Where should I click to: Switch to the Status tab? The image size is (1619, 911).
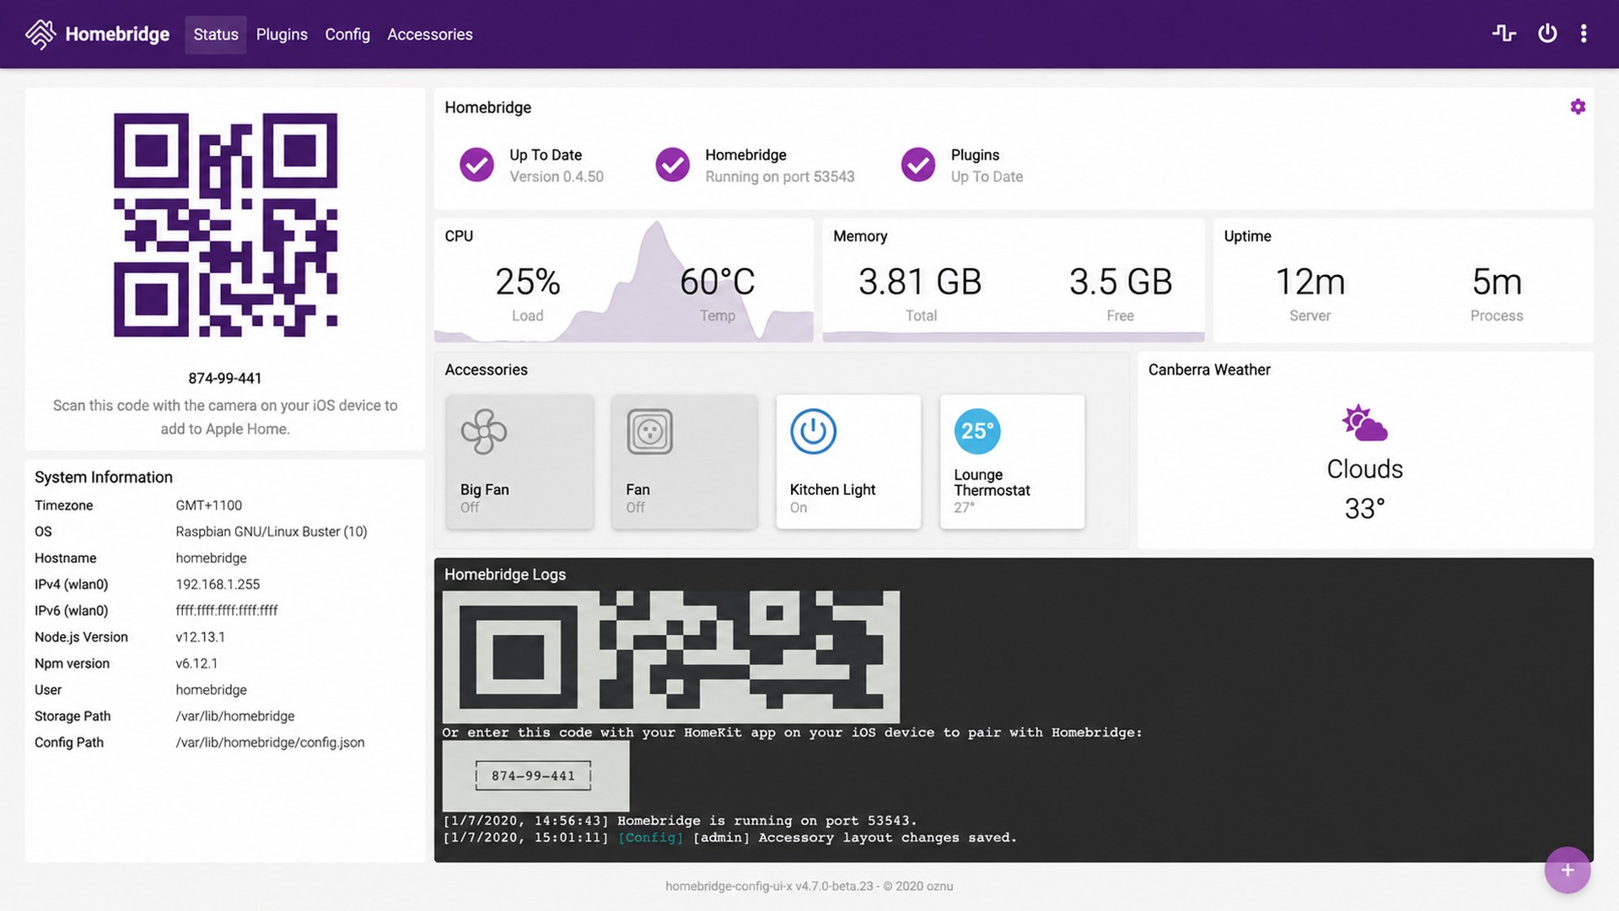(216, 35)
